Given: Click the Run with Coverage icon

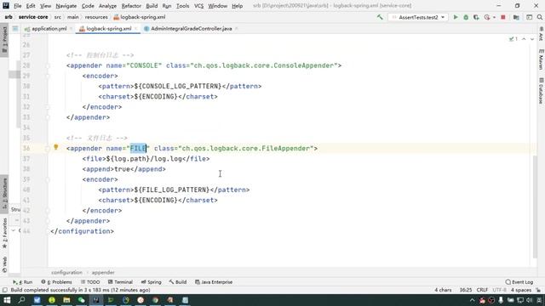Looking at the screenshot, I should 476,17.
